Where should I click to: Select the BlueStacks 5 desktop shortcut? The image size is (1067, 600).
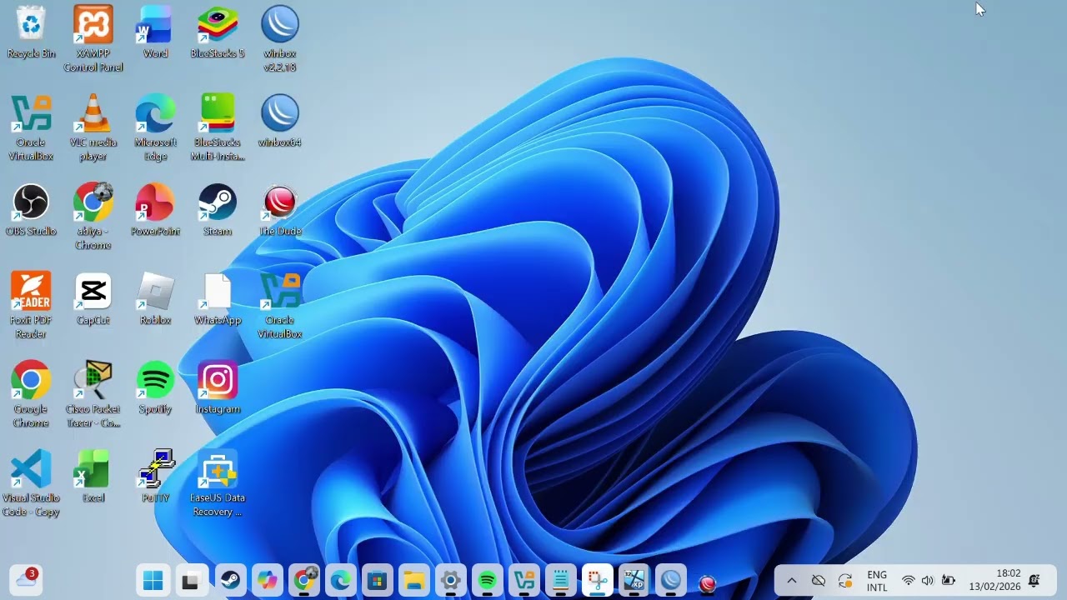tap(218, 32)
